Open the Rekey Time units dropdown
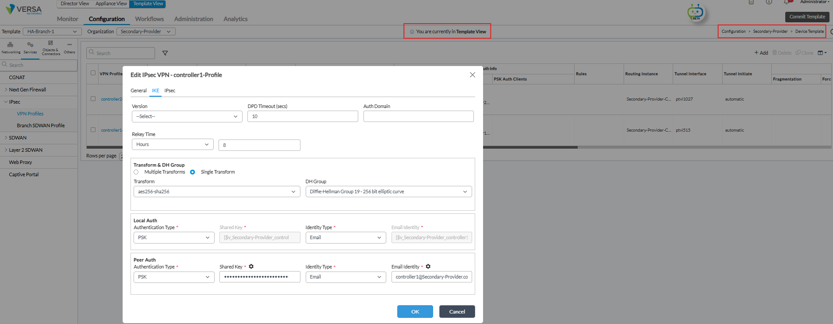 (x=173, y=144)
